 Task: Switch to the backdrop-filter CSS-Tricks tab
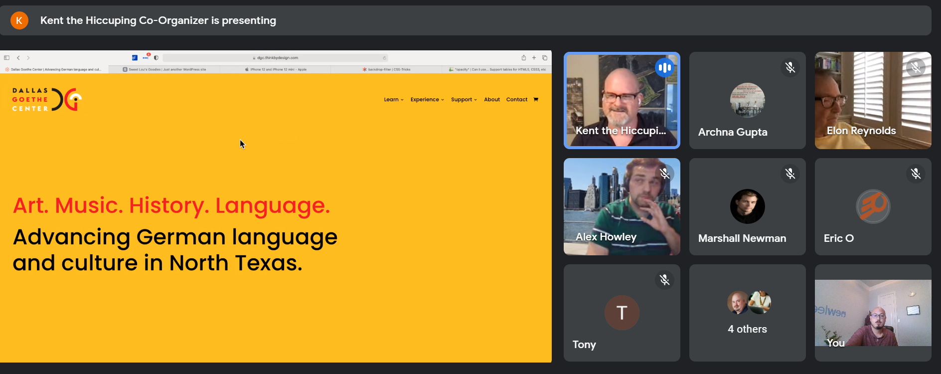click(x=387, y=69)
